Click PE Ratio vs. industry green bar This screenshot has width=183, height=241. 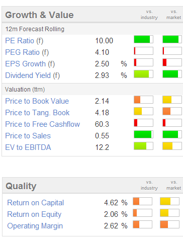(143, 39)
